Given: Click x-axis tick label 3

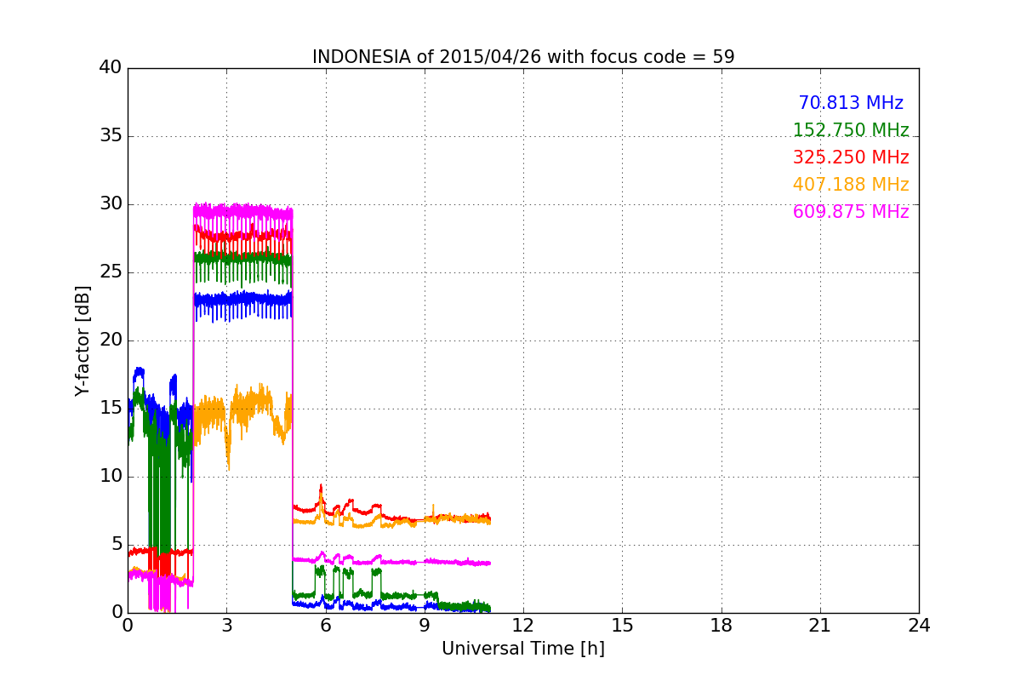Looking at the screenshot, I should coord(226,626).
